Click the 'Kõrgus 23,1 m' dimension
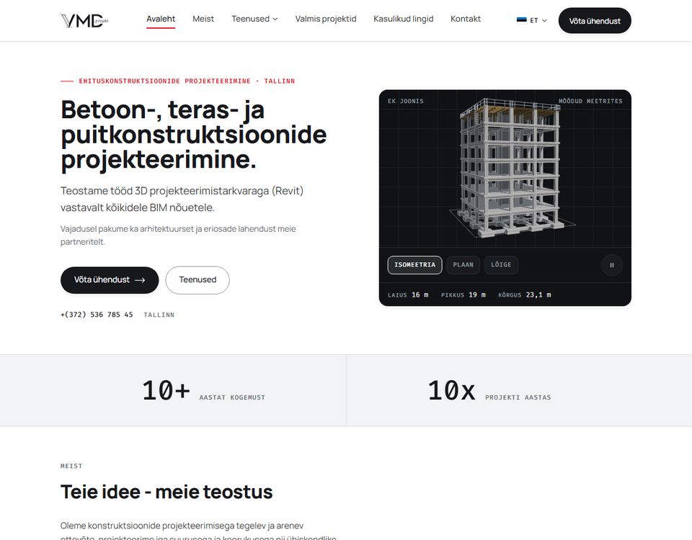 pyautogui.click(x=524, y=295)
